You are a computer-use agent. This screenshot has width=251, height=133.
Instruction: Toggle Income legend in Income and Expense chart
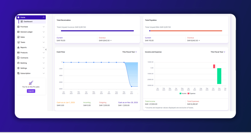[183, 94]
